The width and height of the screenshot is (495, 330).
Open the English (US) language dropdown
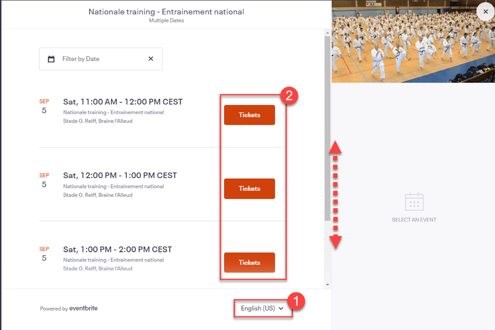pos(262,308)
